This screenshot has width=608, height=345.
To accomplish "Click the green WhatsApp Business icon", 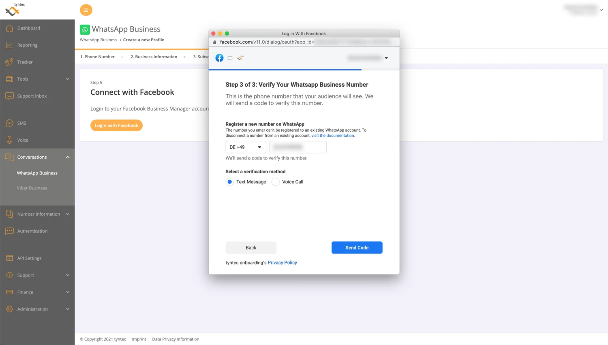I will click(x=85, y=30).
